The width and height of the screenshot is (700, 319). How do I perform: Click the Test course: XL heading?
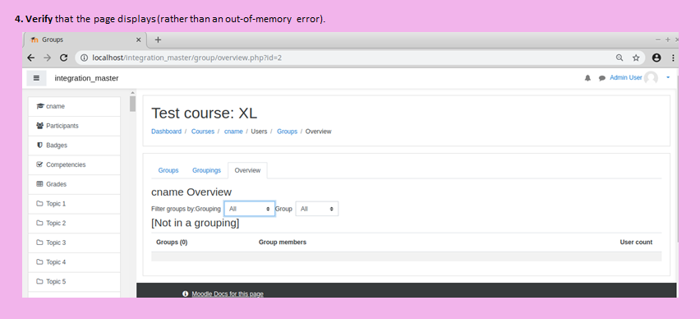(x=205, y=113)
